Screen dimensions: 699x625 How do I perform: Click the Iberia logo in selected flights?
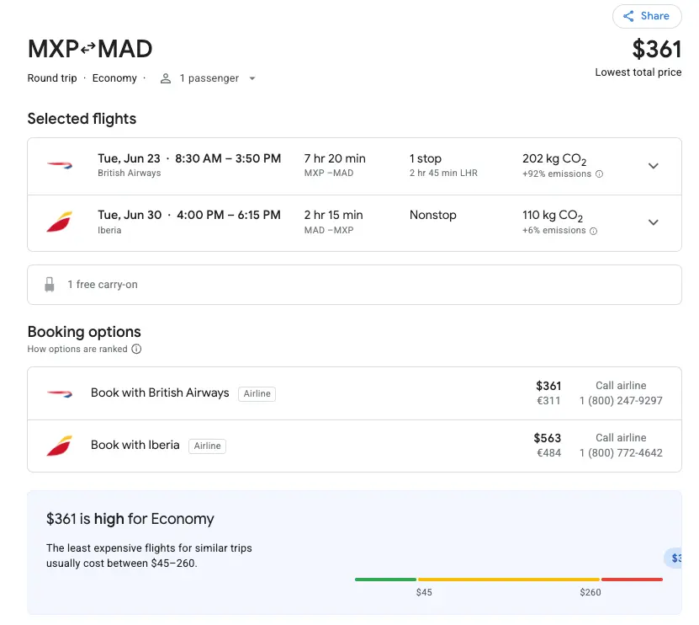coord(60,222)
